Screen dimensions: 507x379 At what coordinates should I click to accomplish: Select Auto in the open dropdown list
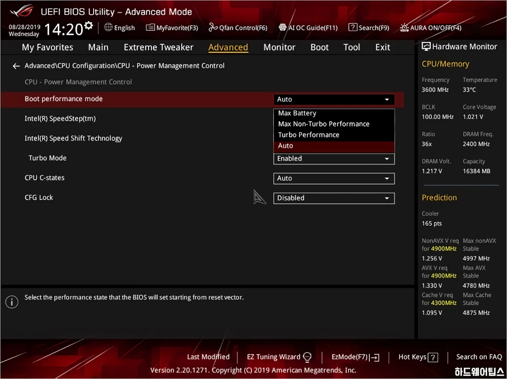click(x=334, y=146)
